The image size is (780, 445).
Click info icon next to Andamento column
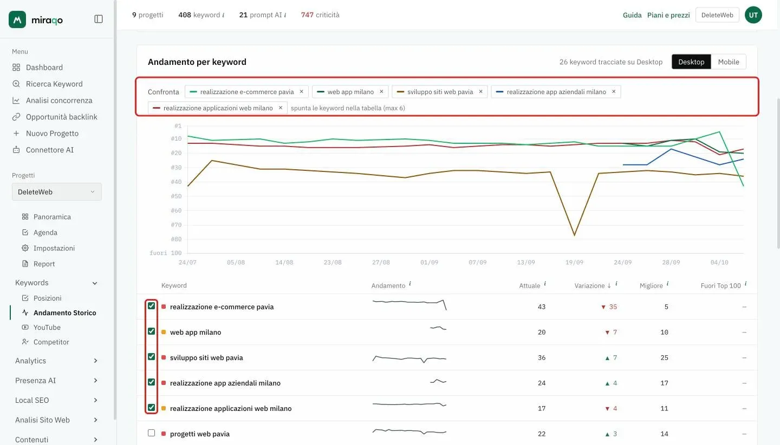[410, 284]
